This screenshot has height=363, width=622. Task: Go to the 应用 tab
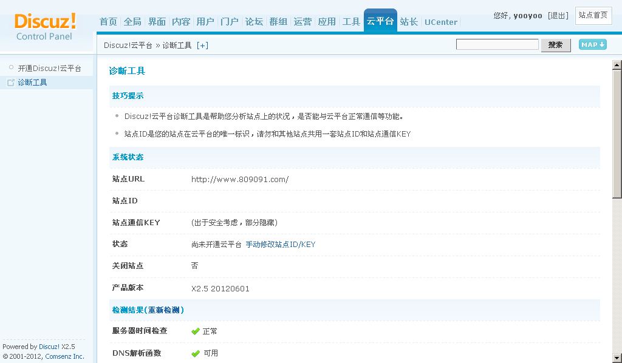(327, 22)
